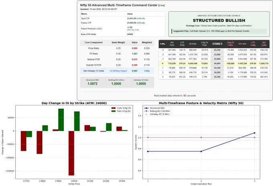Click the refresh countdown 53 seconds text
Image resolution: width=273 pixels, height=186 pixels.
[189, 96]
